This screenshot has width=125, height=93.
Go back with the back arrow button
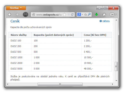(x=9, y=14)
